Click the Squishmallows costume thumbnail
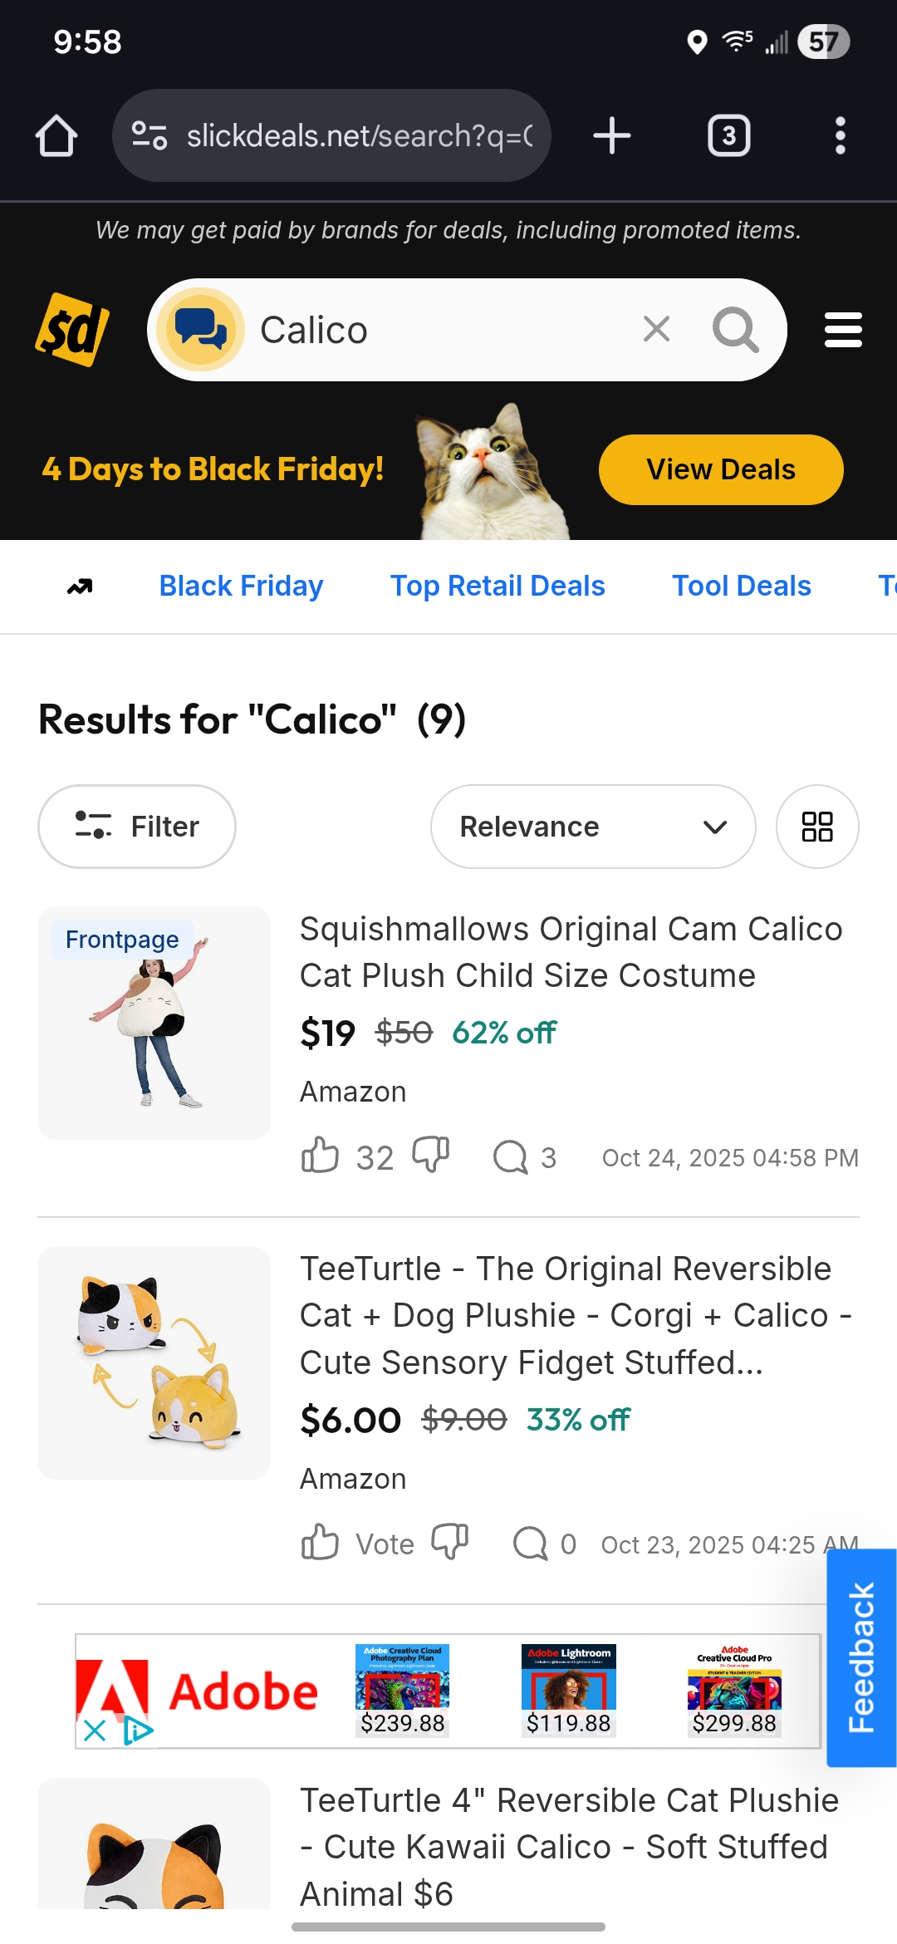Screen dimensions: 897x1944 pos(154,1023)
